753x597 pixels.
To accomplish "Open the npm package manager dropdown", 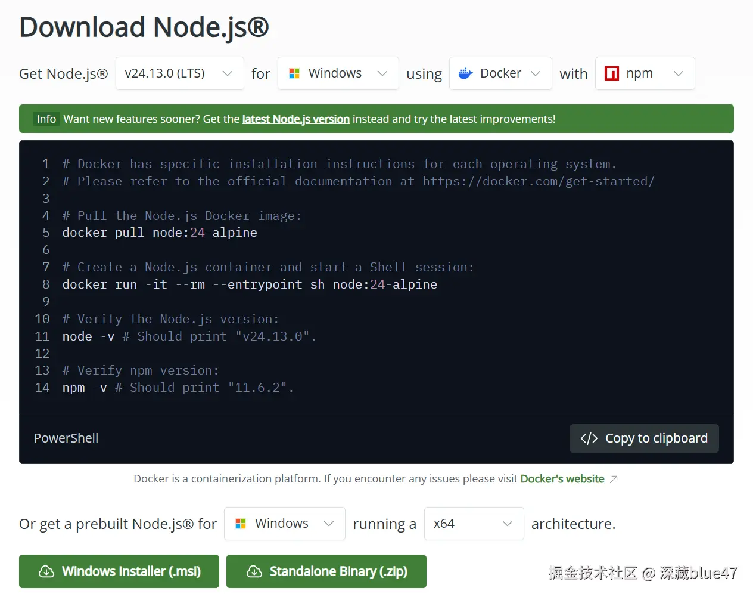I will [x=645, y=73].
